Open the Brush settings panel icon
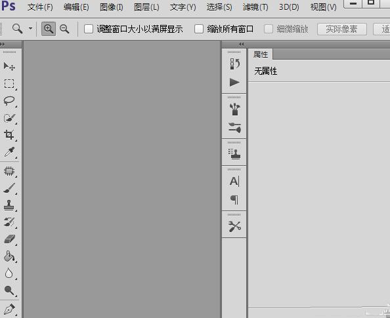This screenshot has width=390, height=318. coord(234,127)
